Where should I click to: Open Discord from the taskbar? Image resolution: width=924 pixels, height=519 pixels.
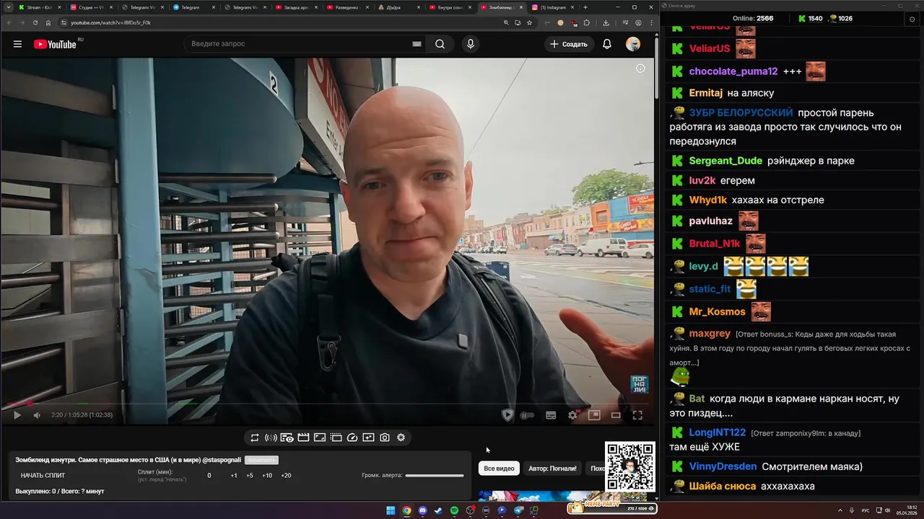tap(422, 510)
